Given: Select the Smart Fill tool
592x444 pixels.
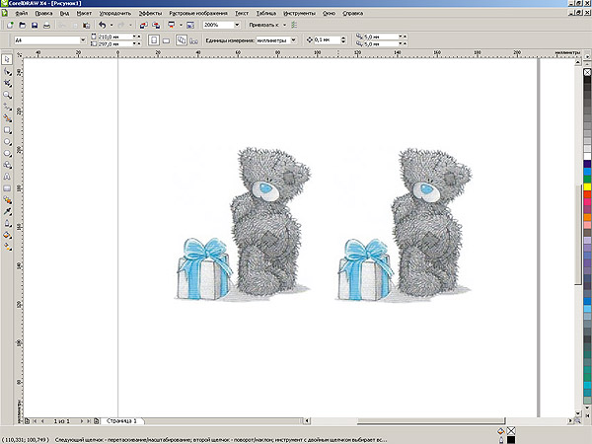Looking at the screenshot, I should pyautogui.click(x=7, y=118).
